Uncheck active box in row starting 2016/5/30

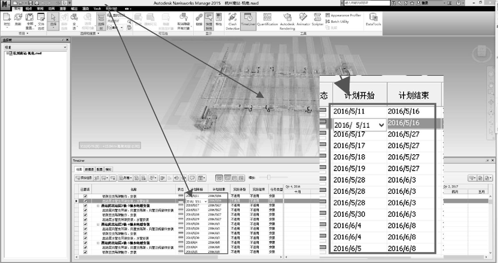click(85, 238)
